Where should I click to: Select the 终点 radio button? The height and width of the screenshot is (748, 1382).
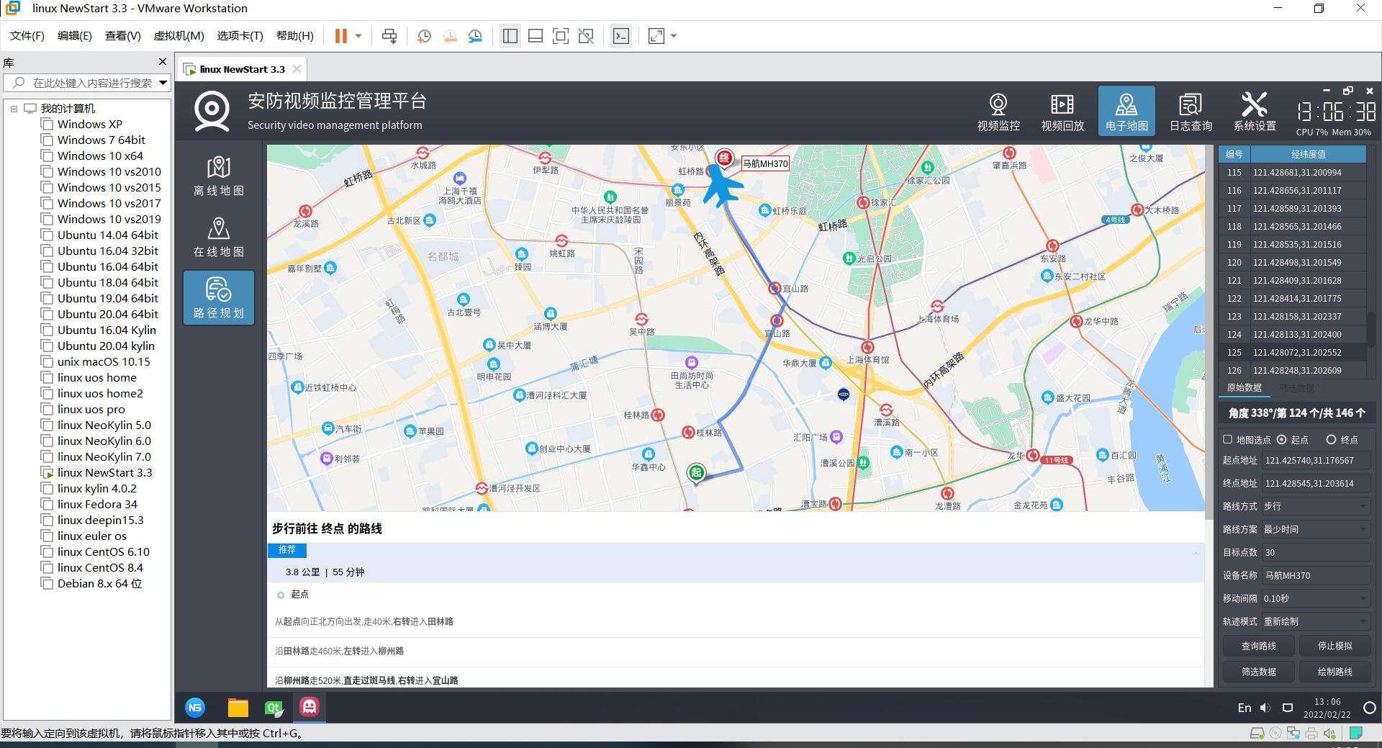[1331, 439]
